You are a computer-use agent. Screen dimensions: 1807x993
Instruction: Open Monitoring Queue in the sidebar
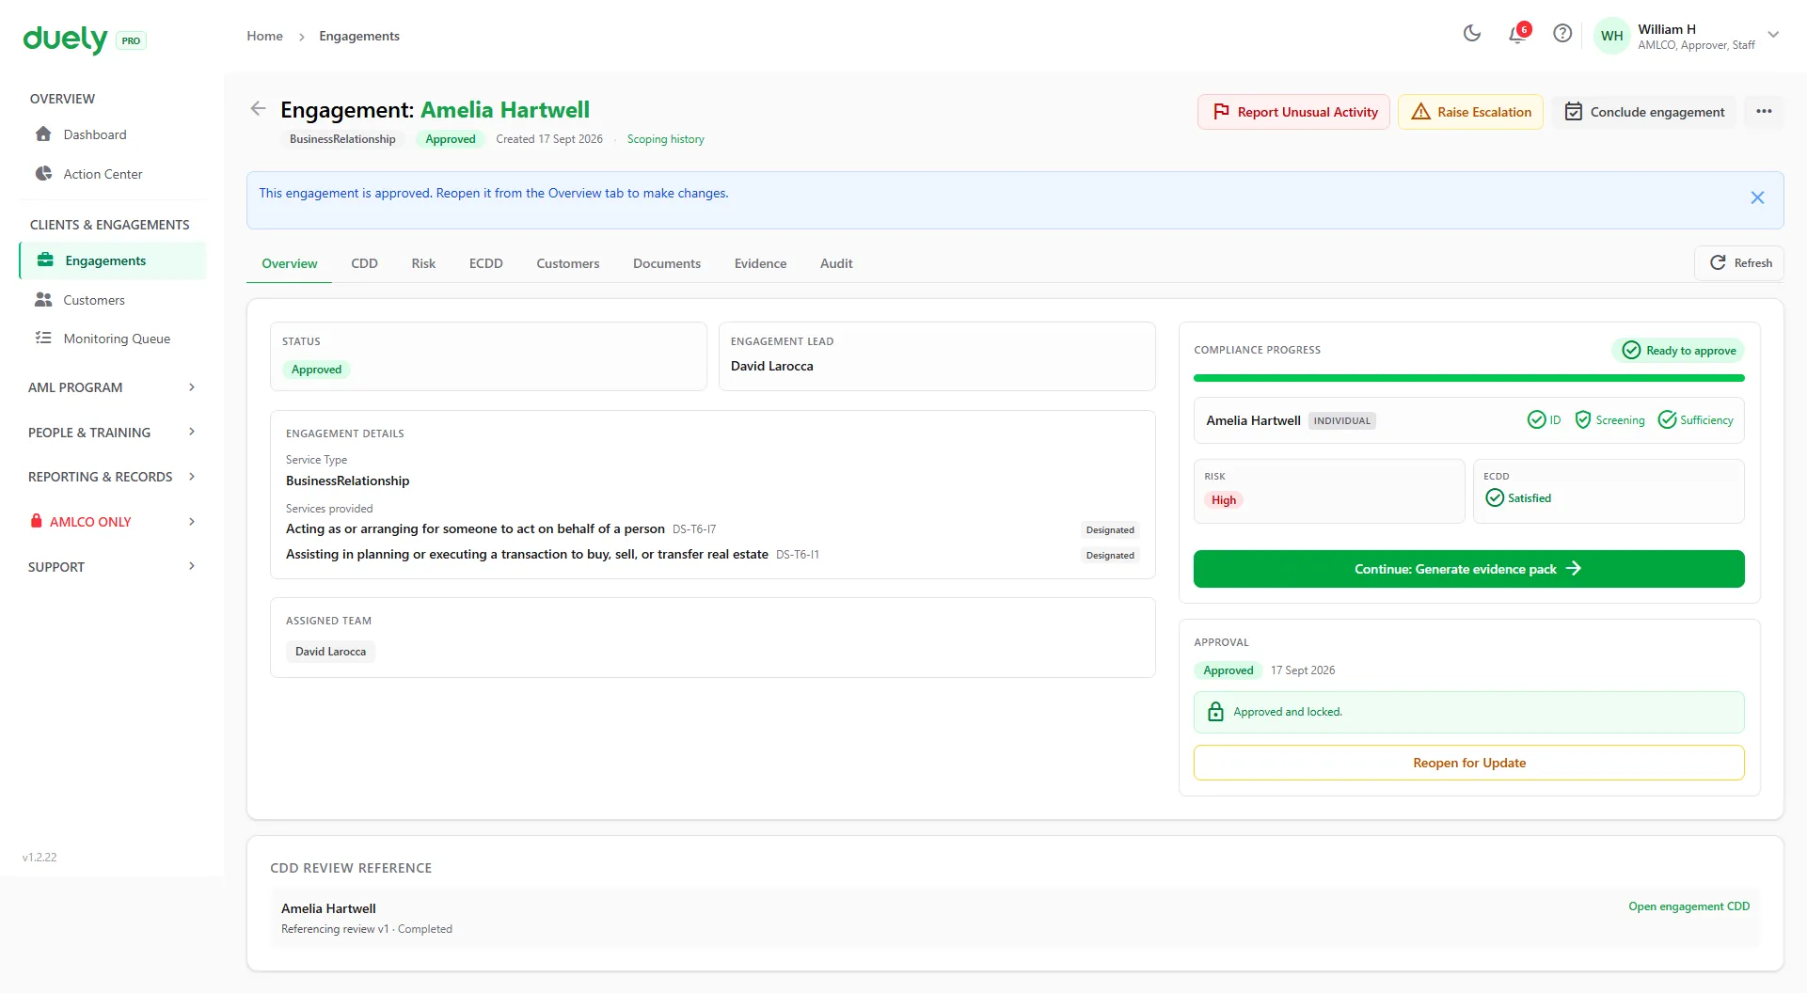pos(113,339)
